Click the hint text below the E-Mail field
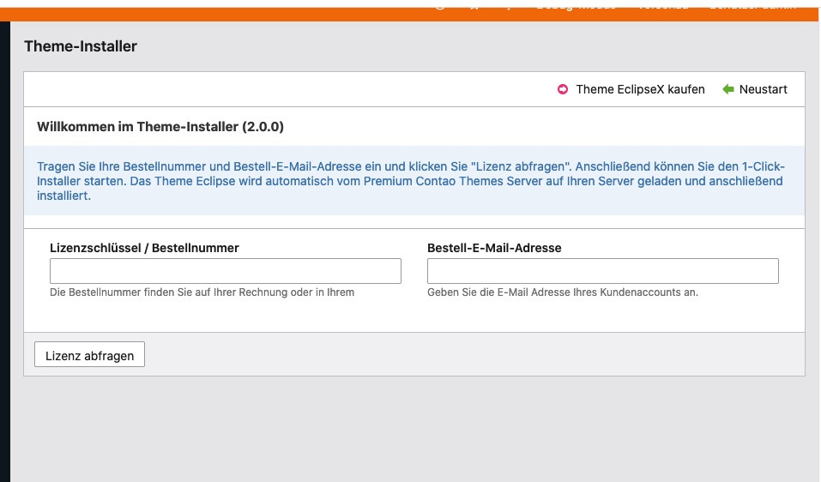This screenshot has height=482, width=821. [x=563, y=292]
